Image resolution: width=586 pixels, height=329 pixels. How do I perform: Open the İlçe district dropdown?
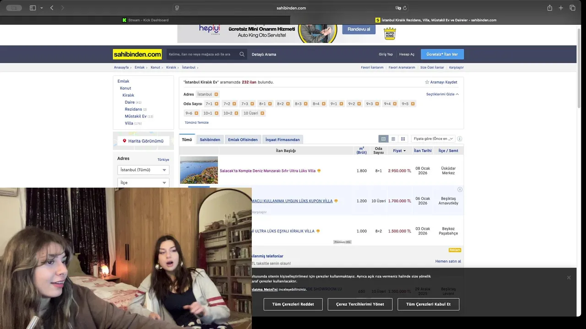(143, 183)
